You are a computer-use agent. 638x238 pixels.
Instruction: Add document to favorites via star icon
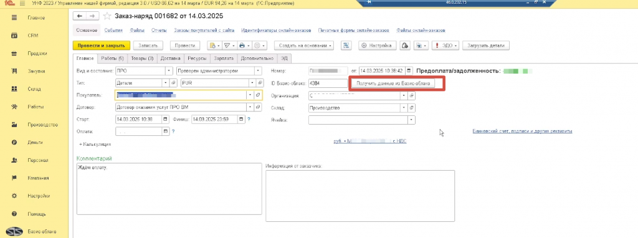pyautogui.click(x=107, y=16)
